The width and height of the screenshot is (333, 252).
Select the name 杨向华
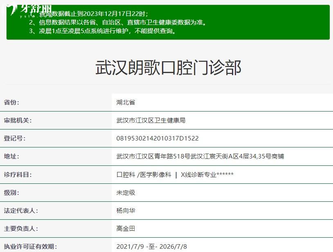(x=126, y=211)
